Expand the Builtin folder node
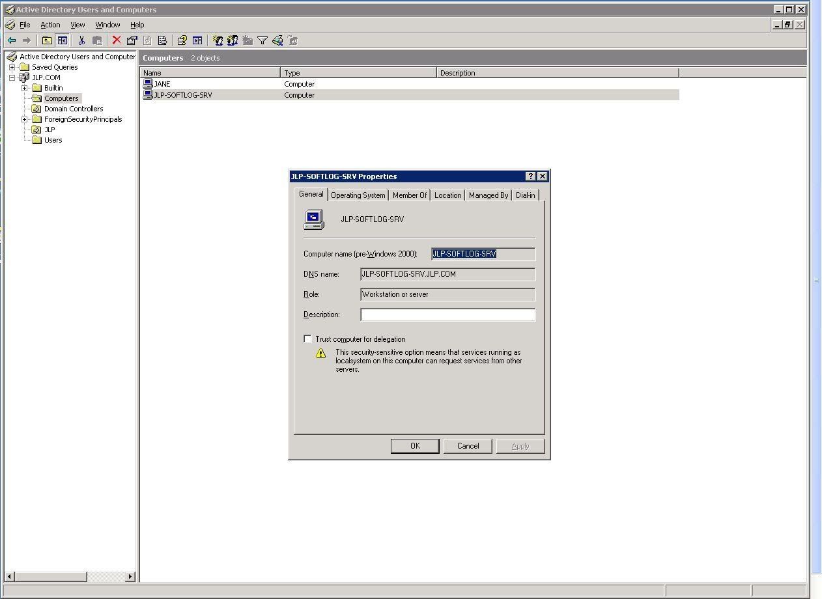 (25, 88)
